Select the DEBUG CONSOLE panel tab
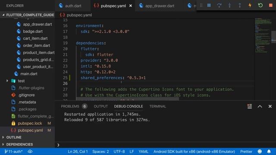 (129, 106)
